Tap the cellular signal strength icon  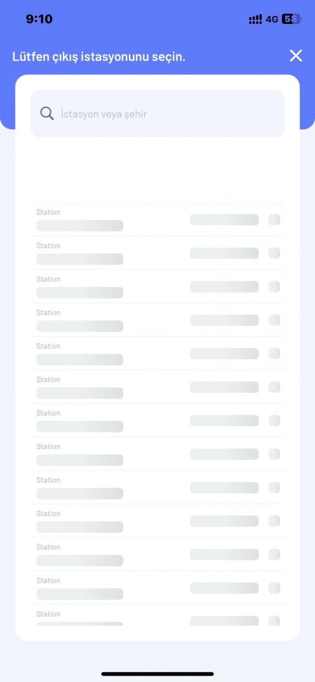255,19
